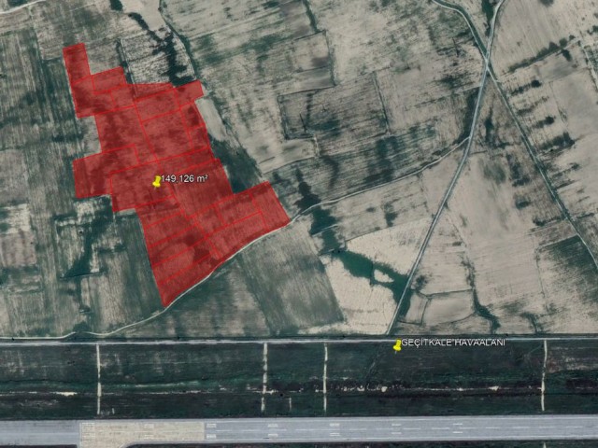Select the GEÇİTKALE HAVAALANI placemark label
The height and width of the screenshot is (448, 598).
pyautogui.click(x=453, y=343)
